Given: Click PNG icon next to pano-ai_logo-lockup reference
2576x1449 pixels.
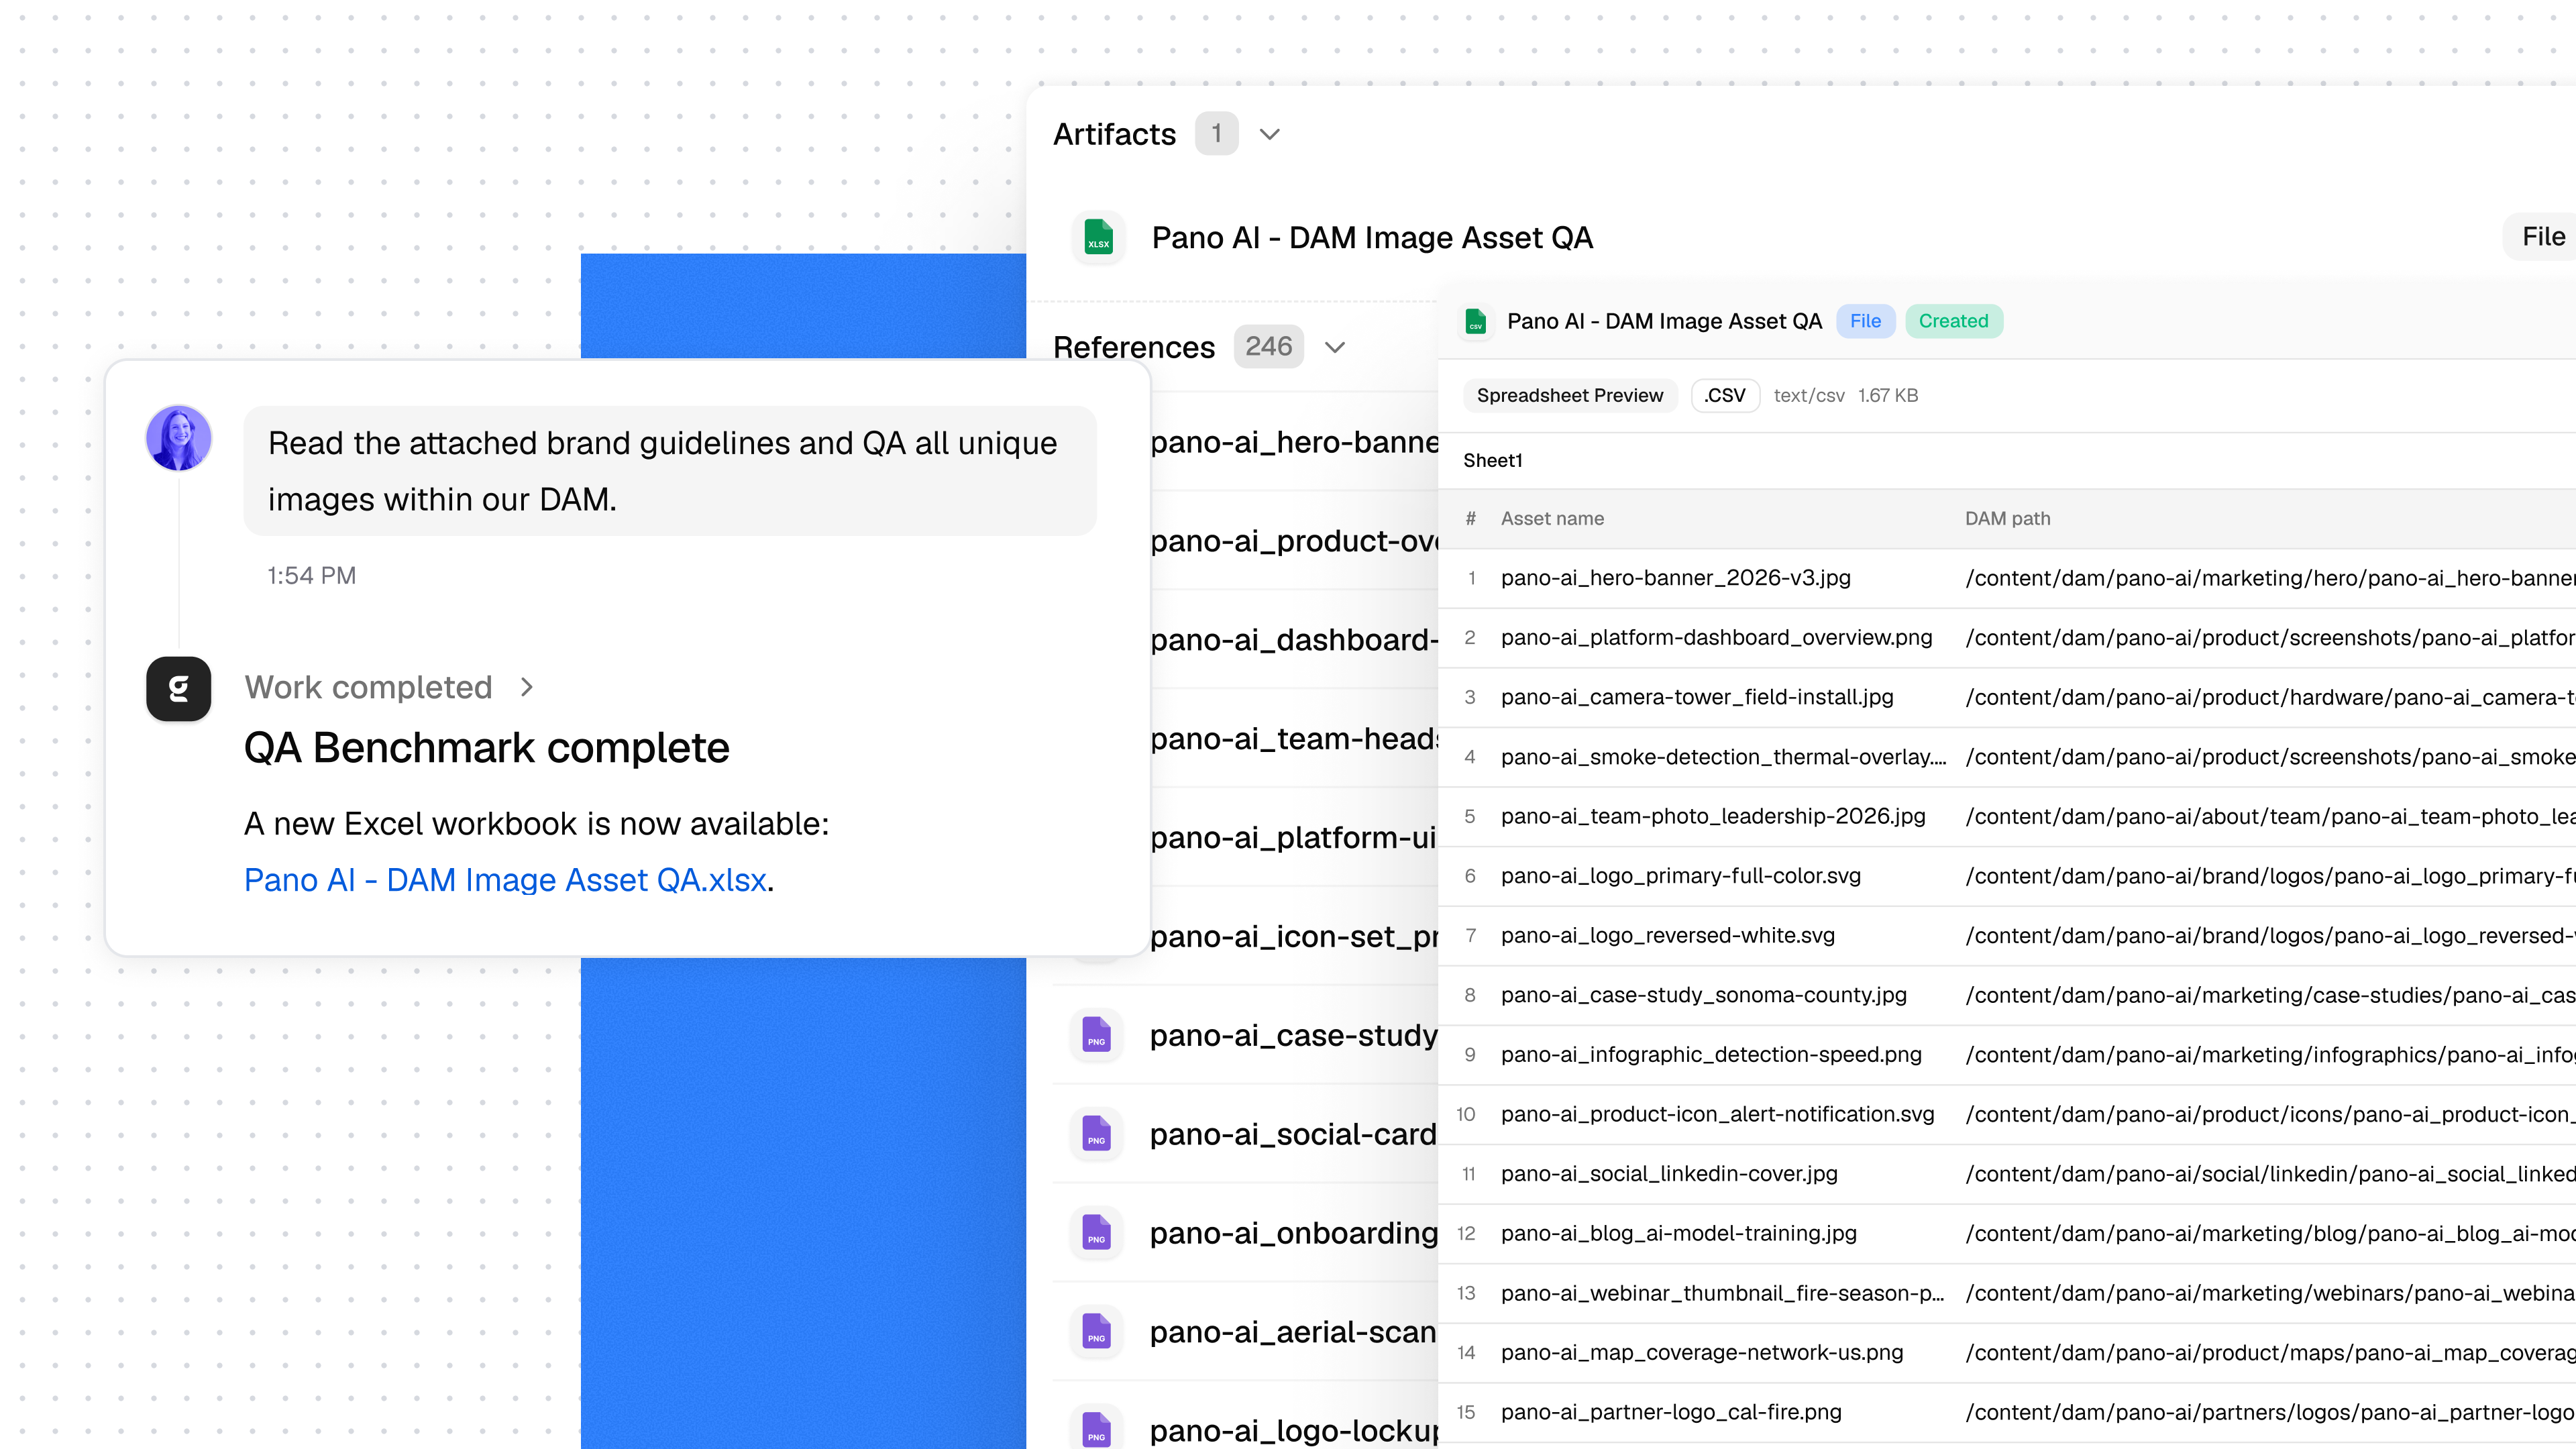Looking at the screenshot, I should pos(1097,1429).
